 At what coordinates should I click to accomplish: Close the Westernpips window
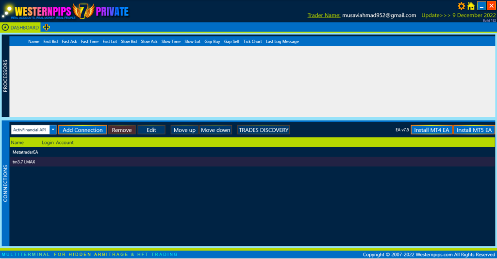click(491, 6)
